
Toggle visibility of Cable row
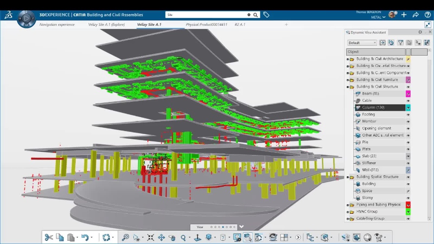tap(408, 101)
